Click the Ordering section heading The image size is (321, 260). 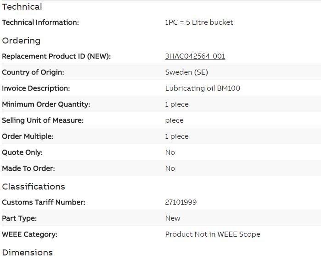coord(21,41)
